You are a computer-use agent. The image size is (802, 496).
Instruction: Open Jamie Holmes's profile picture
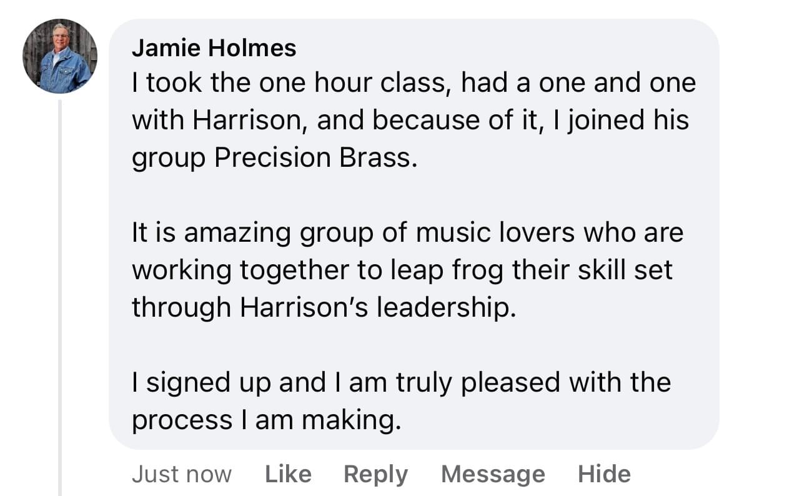click(x=60, y=56)
